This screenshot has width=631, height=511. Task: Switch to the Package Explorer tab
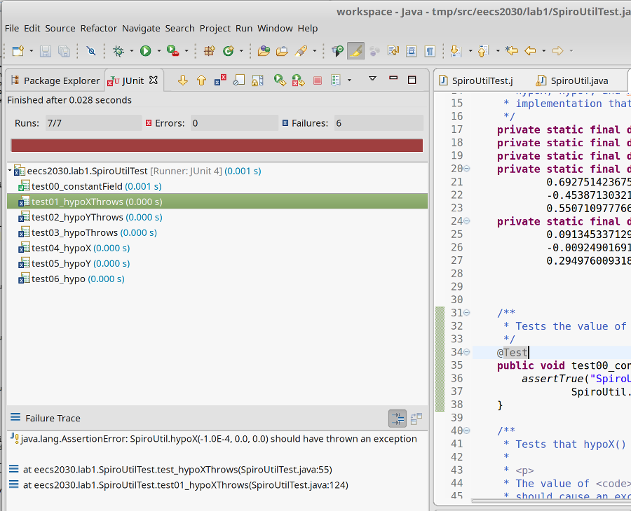[x=55, y=80]
